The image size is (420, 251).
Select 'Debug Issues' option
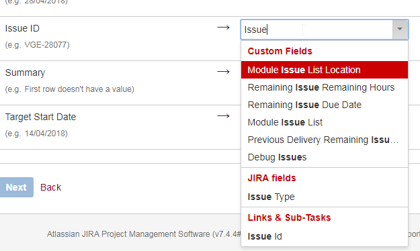[325, 157]
